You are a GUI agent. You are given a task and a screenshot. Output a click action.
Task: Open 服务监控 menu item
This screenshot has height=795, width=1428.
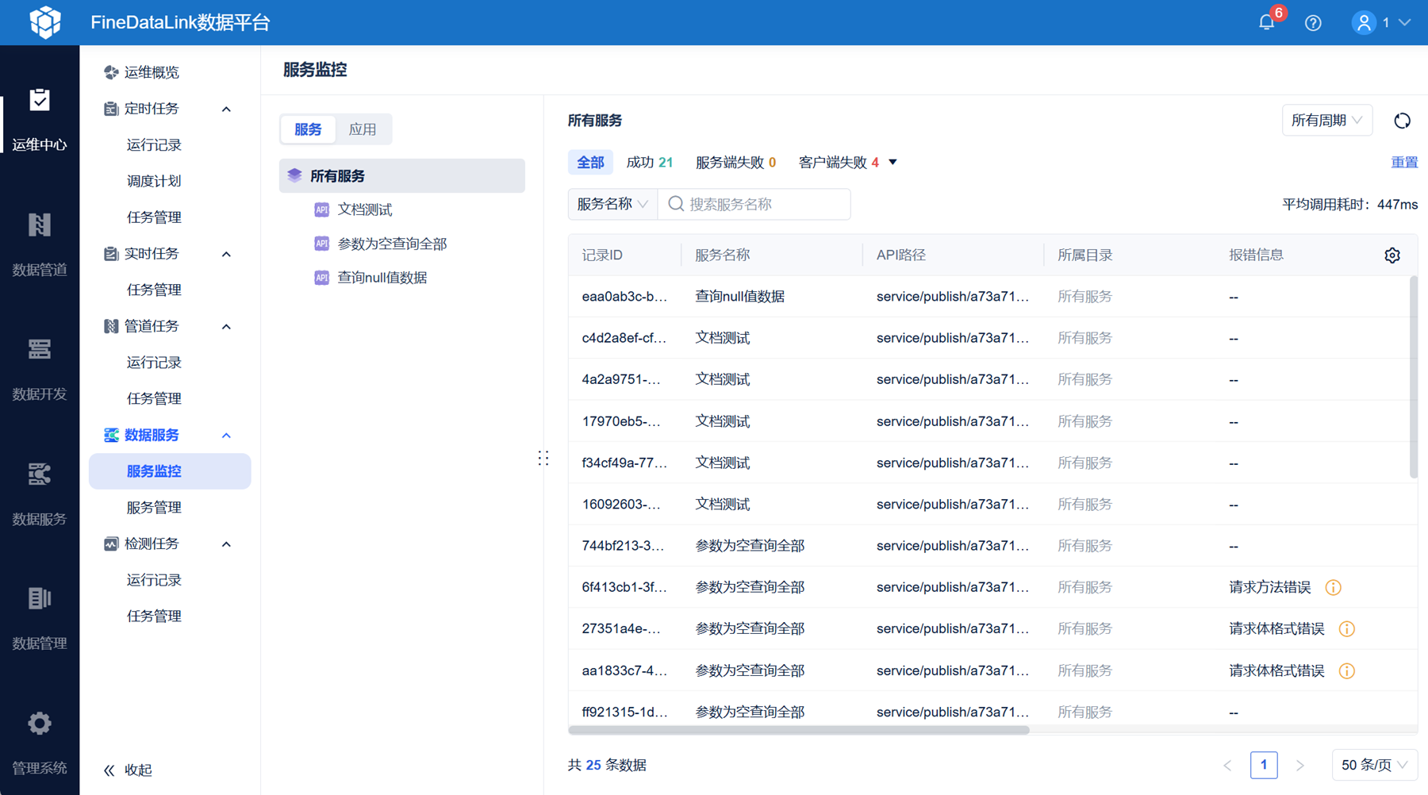point(170,471)
